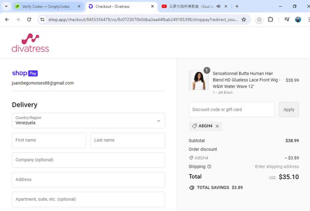The image size is (310, 211).
Task: Go back to the previous page
Action: coord(7,19)
